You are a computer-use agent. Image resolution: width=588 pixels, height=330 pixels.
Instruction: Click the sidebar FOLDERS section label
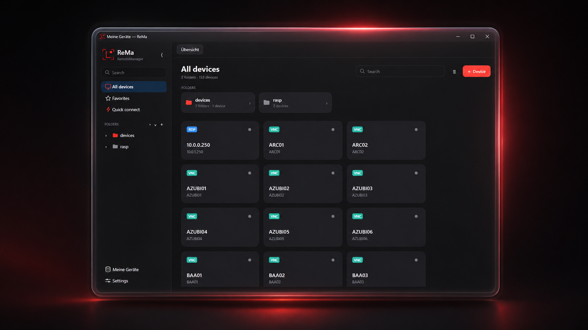click(x=111, y=124)
